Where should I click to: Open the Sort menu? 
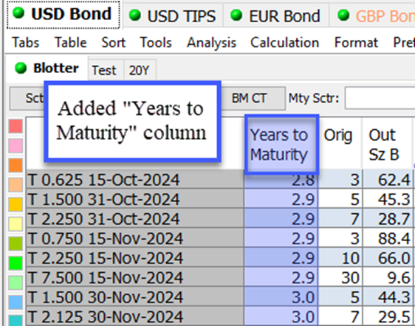click(x=113, y=43)
